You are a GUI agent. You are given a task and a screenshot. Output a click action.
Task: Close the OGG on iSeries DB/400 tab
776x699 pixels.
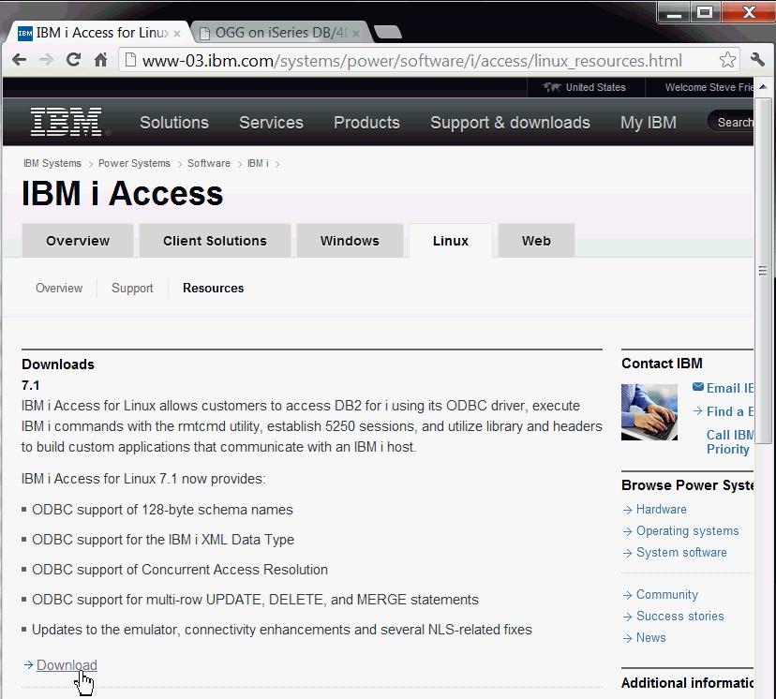tap(356, 34)
